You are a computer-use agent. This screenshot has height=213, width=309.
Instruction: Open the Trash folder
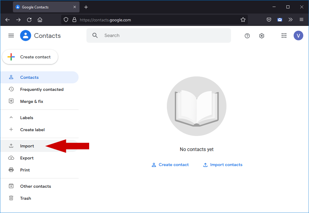(39, 198)
